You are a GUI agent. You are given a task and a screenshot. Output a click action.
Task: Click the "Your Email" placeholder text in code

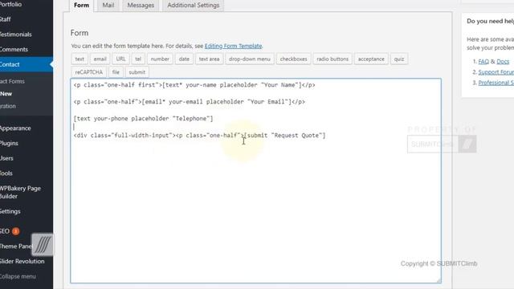click(x=267, y=102)
